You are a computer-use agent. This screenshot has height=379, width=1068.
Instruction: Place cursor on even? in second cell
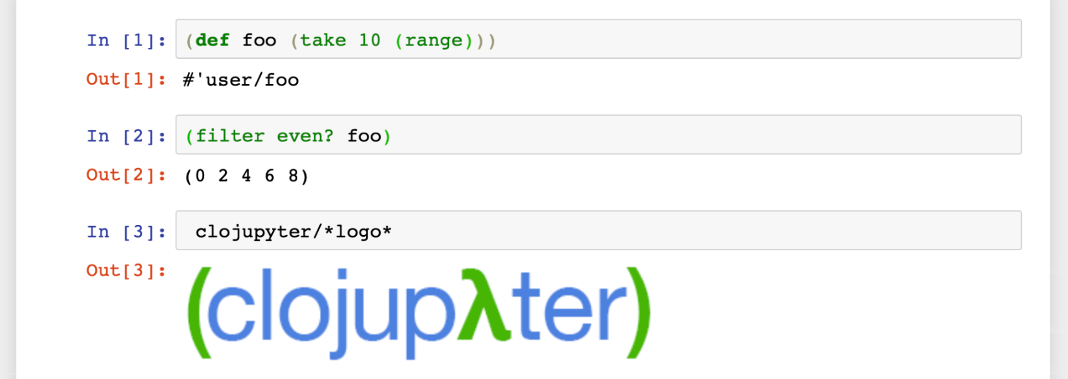click(305, 136)
